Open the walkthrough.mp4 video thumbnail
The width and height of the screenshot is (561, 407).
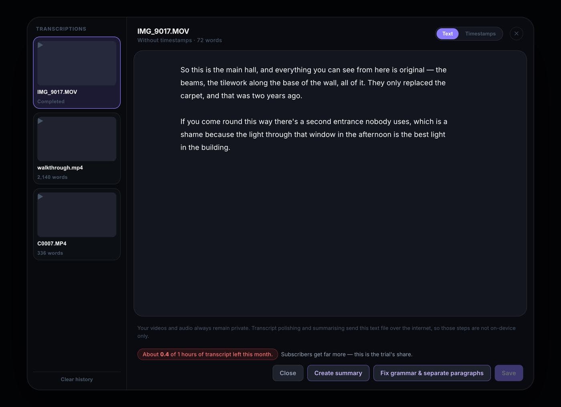click(x=77, y=139)
